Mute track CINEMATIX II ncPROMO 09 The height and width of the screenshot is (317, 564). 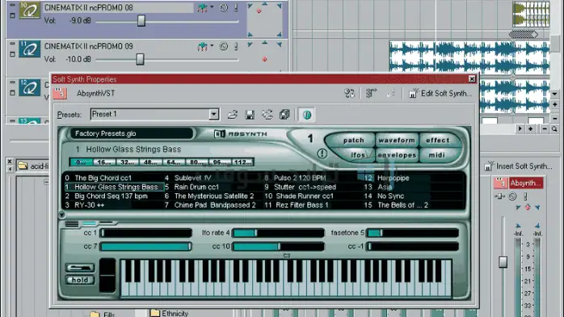coord(224,46)
